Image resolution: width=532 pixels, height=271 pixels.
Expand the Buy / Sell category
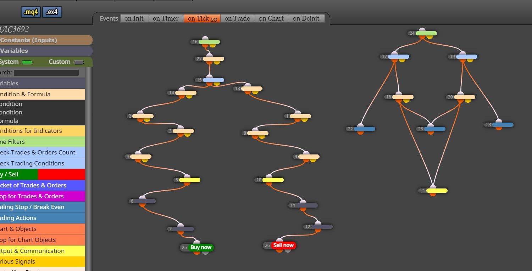[x=43, y=174]
